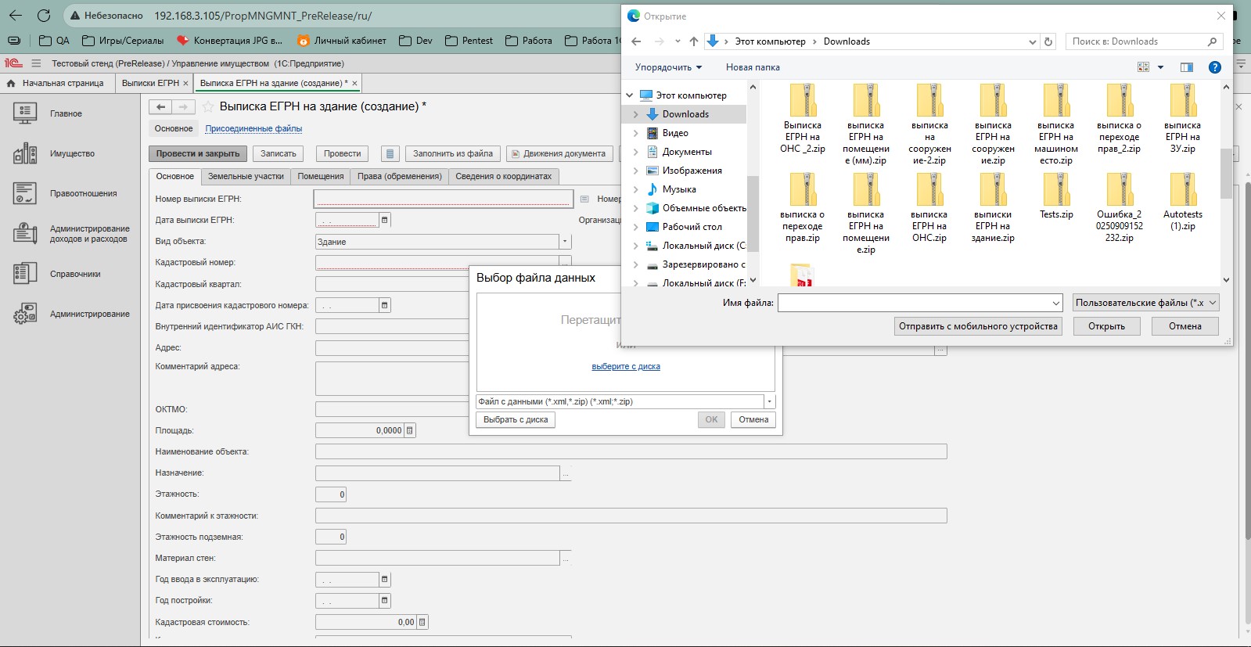Open the Упорядочить menu

(668, 67)
